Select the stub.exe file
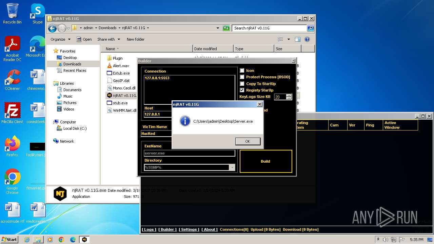 coord(117,103)
